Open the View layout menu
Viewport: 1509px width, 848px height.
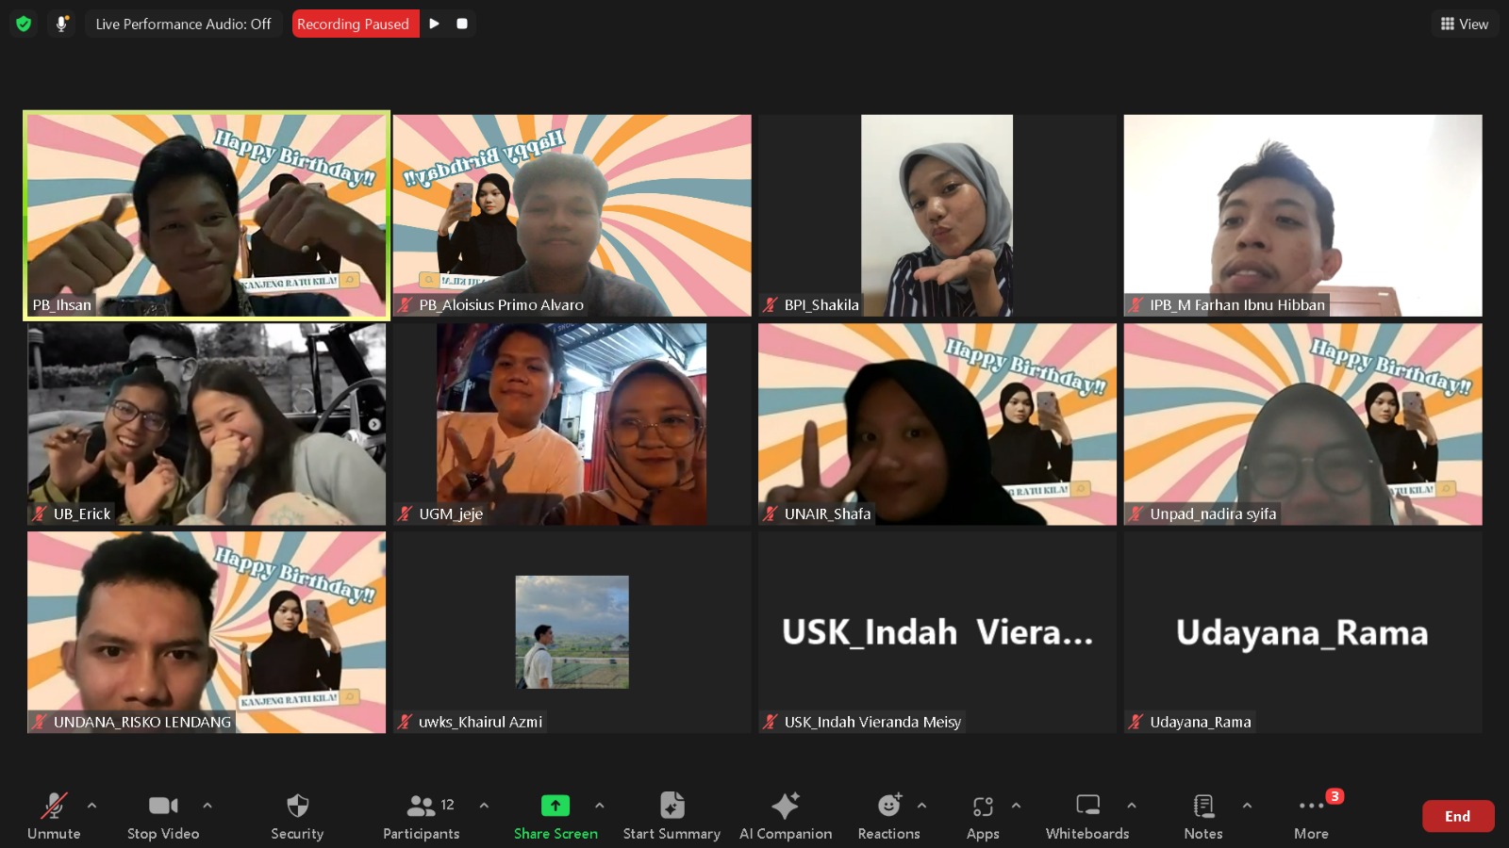pyautogui.click(x=1465, y=24)
